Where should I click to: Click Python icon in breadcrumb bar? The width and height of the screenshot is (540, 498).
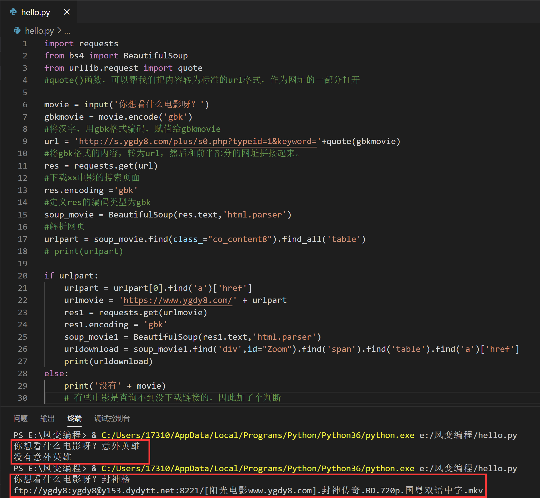(x=17, y=31)
